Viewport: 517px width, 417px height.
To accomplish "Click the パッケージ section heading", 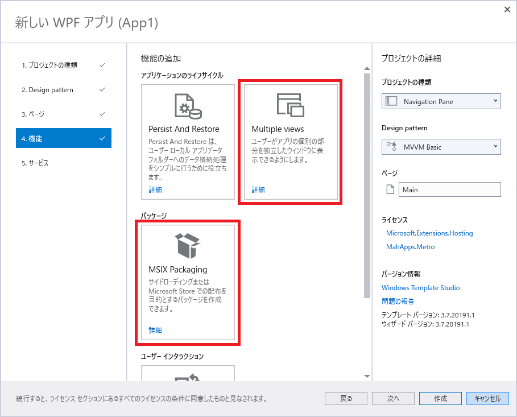I will tap(154, 216).
